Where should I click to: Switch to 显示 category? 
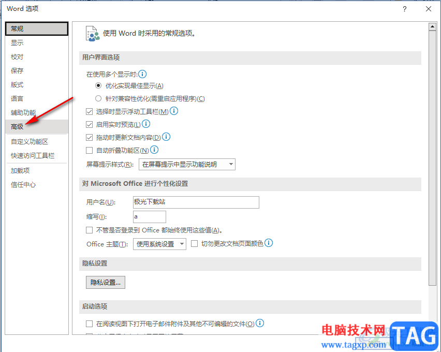coord(37,43)
